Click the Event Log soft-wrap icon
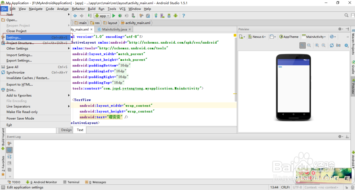Image resolution: width=355 pixels, height=190 pixels. pos(10,157)
